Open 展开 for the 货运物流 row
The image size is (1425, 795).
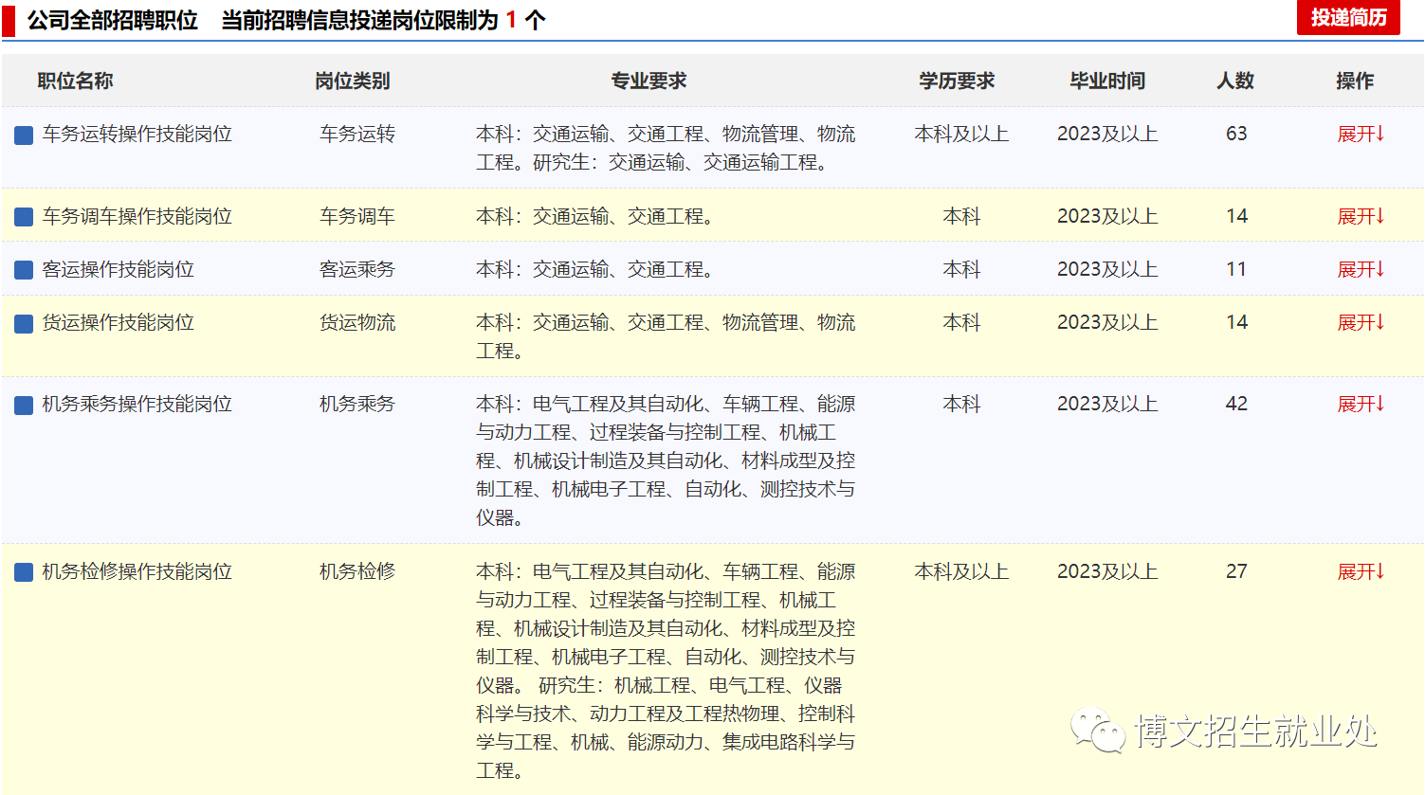[x=1360, y=323]
